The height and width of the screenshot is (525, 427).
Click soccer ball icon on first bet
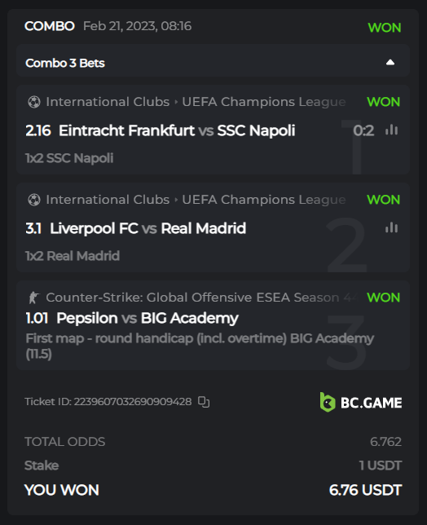(x=34, y=102)
